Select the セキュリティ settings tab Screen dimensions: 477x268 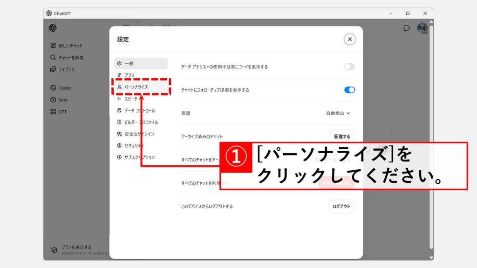tap(141, 146)
